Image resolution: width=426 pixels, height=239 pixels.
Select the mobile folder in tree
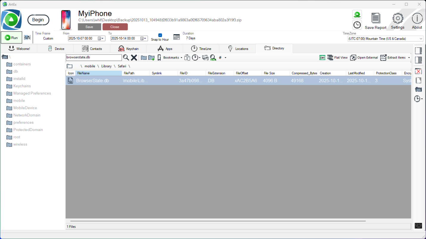point(19,101)
